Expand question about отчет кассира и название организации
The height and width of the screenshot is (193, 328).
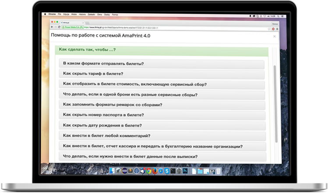162,146
